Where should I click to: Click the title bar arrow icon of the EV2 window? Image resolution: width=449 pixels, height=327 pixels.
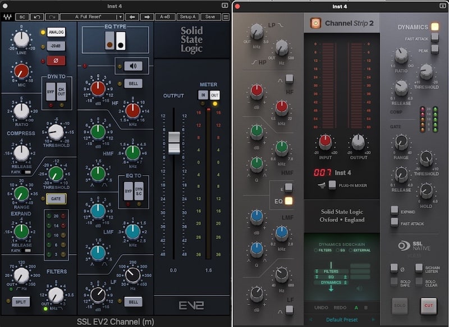click(x=225, y=6)
